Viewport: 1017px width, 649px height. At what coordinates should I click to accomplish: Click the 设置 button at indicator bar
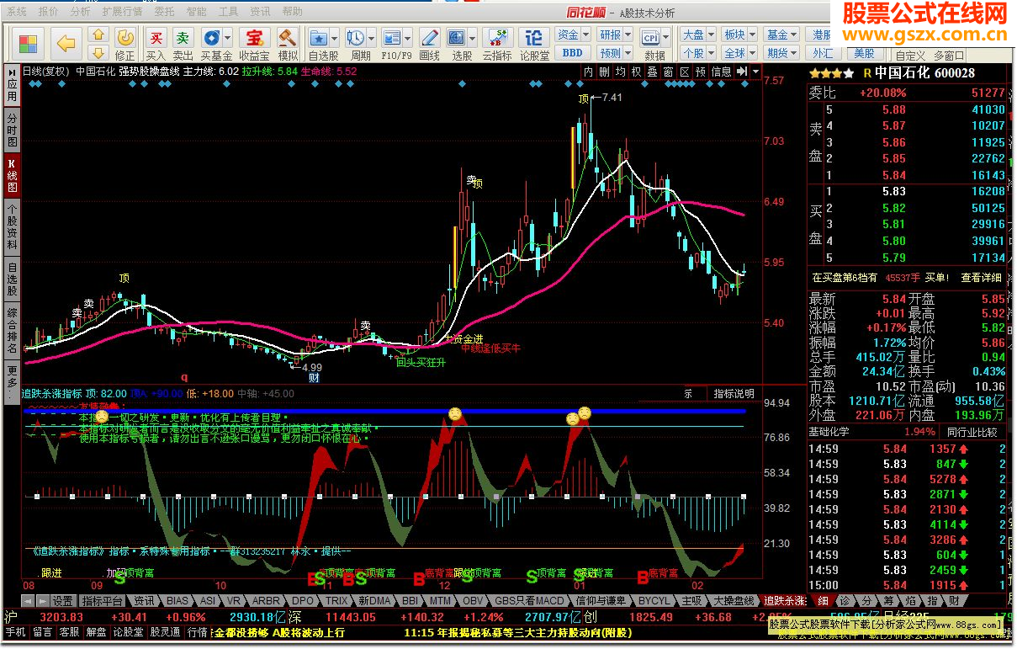(63, 601)
